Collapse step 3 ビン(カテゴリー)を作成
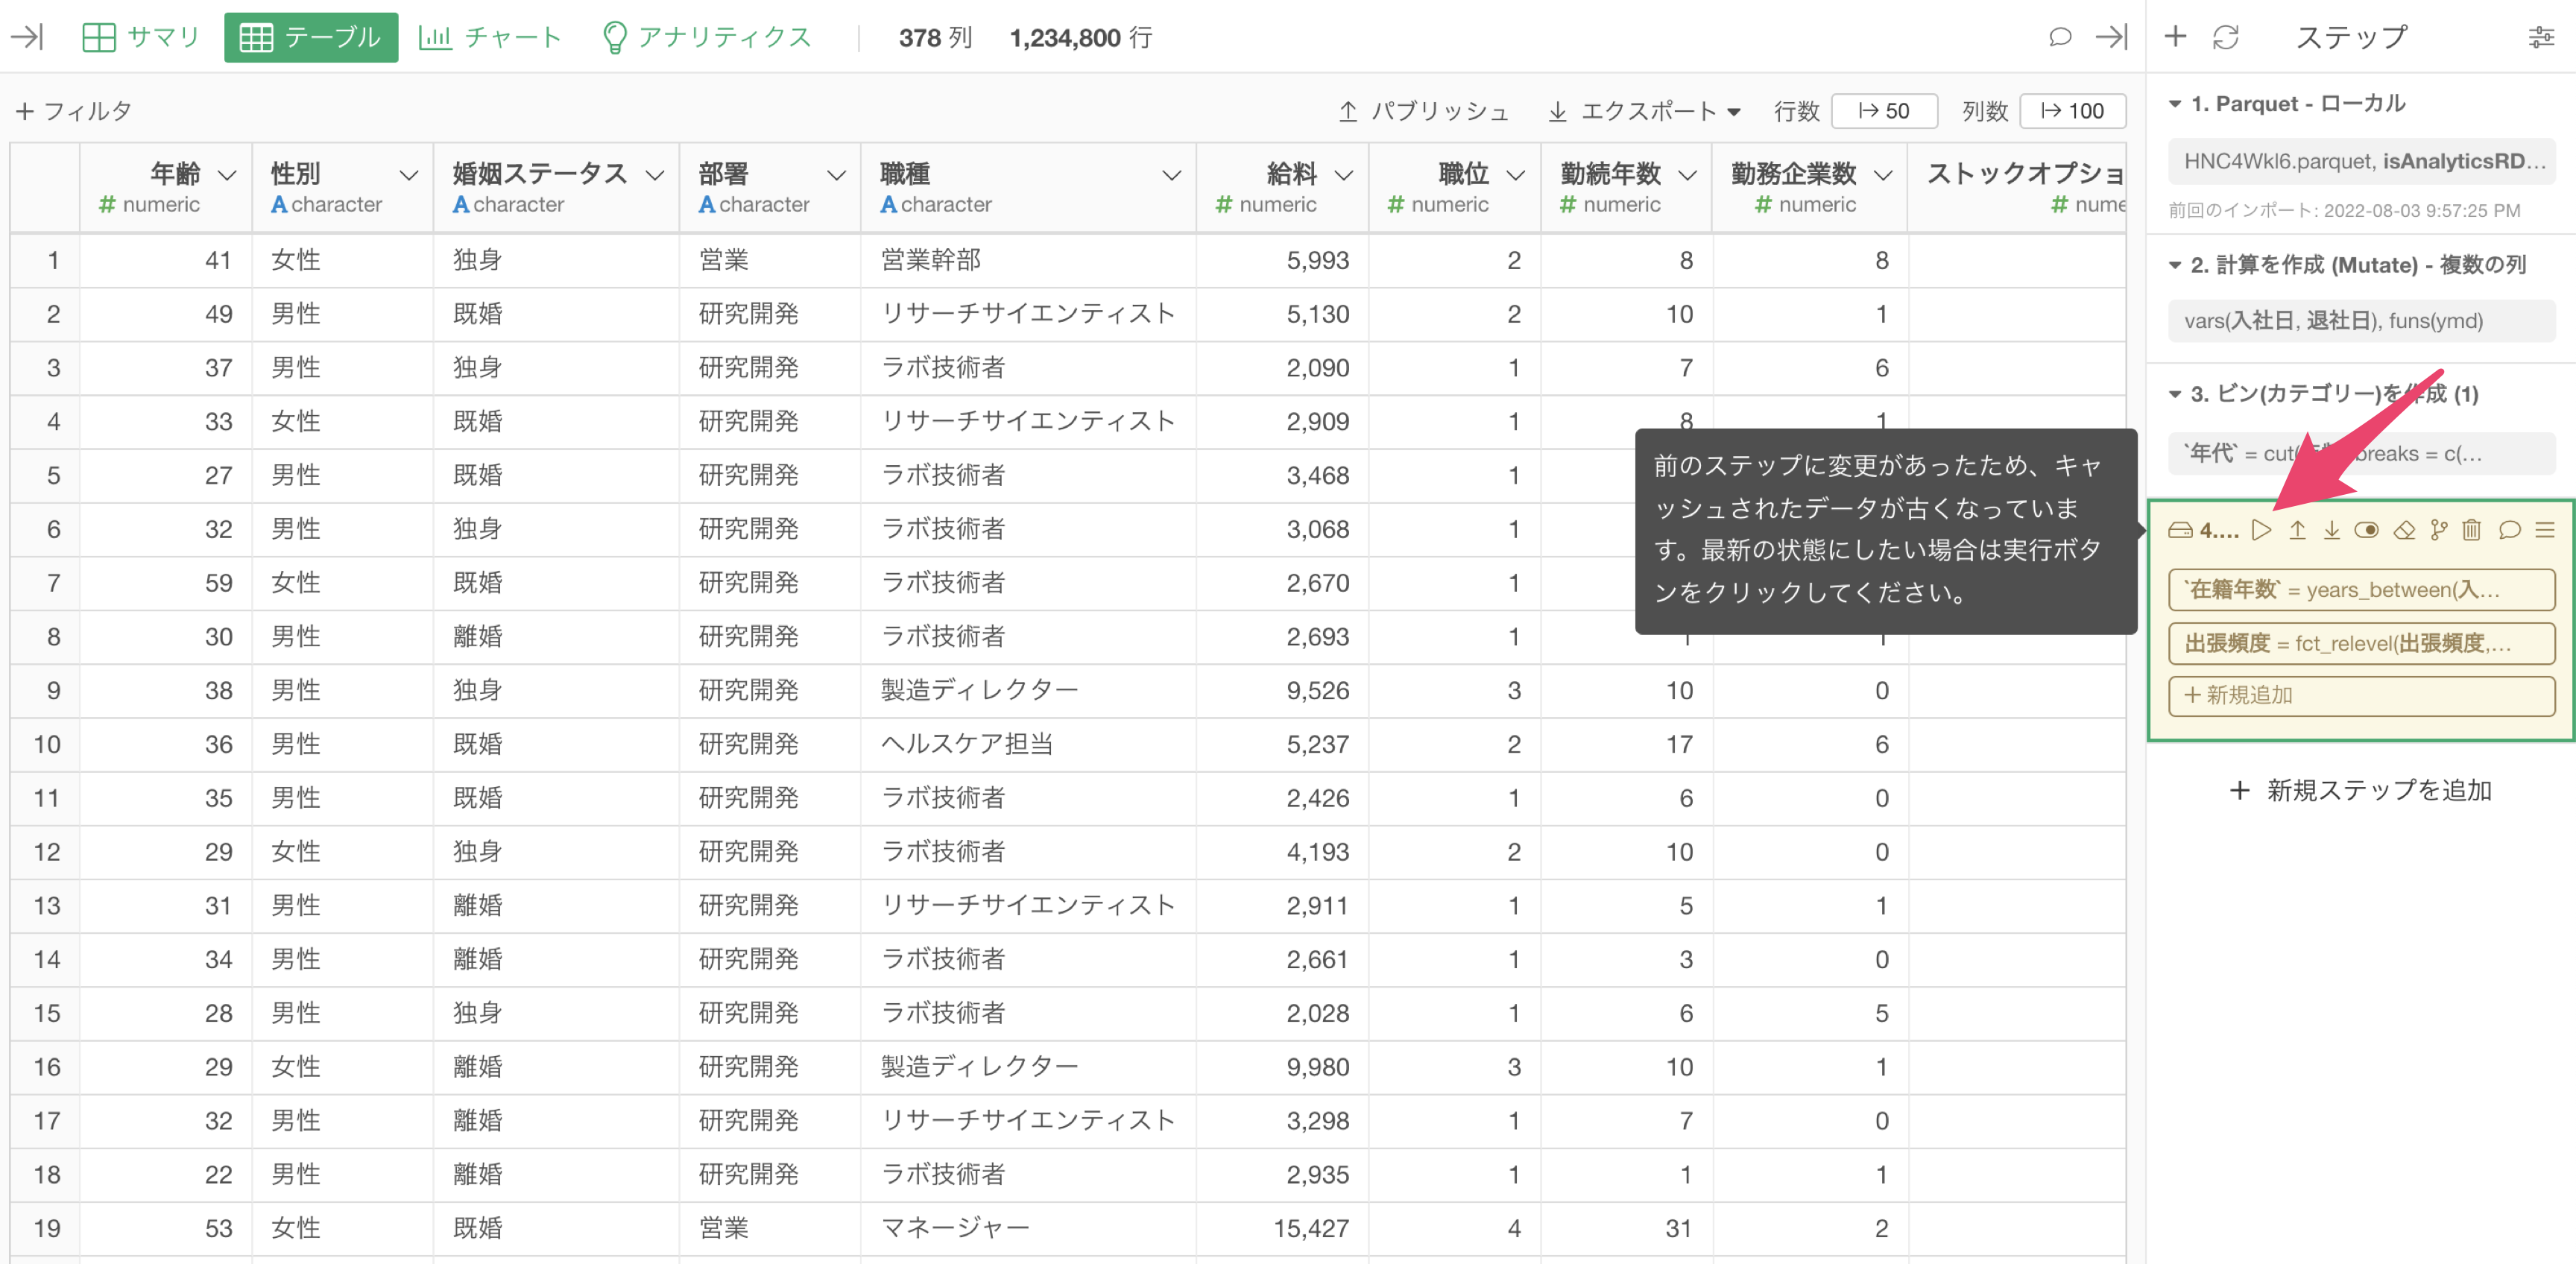This screenshot has height=1264, width=2576. pyautogui.click(x=2175, y=394)
